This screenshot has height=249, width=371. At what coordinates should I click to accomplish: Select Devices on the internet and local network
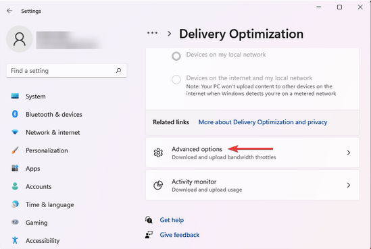tap(176, 80)
